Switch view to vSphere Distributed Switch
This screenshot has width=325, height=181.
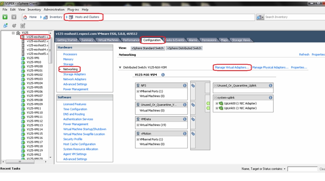(x=184, y=48)
